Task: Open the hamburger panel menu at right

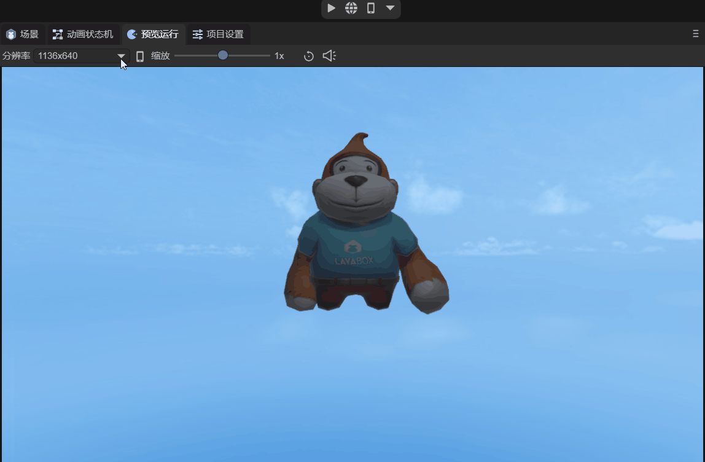Action: (695, 34)
